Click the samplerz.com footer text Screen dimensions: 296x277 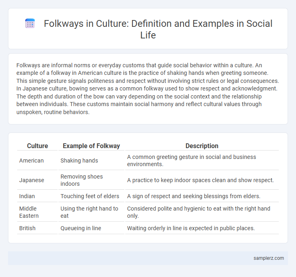269,258
